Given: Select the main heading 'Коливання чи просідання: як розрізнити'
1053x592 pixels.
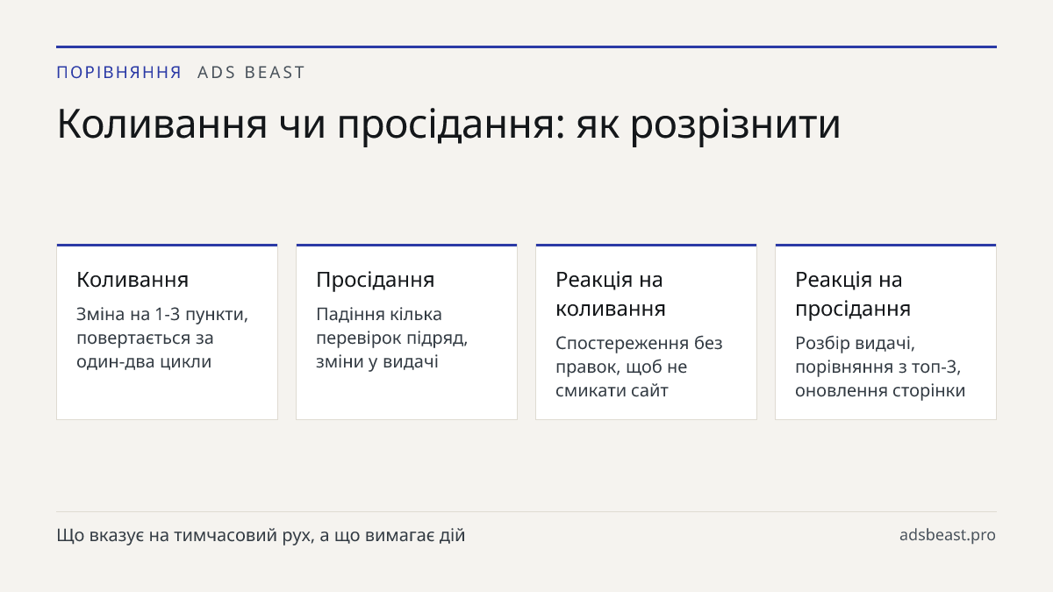Looking at the screenshot, I should pyautogui.click(x=448, y=125).
